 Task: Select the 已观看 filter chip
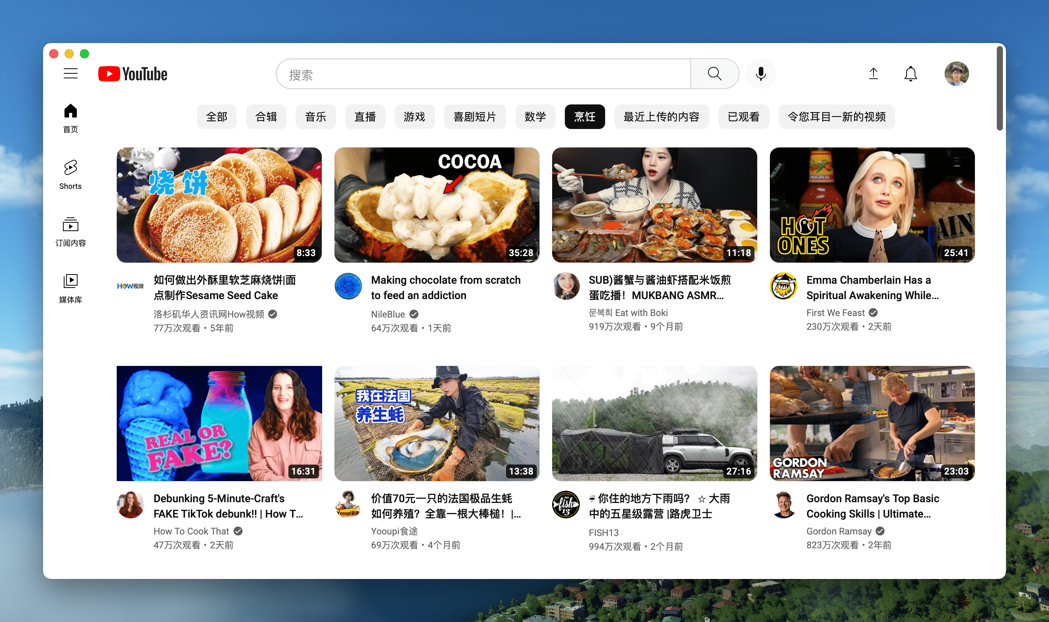743,116
